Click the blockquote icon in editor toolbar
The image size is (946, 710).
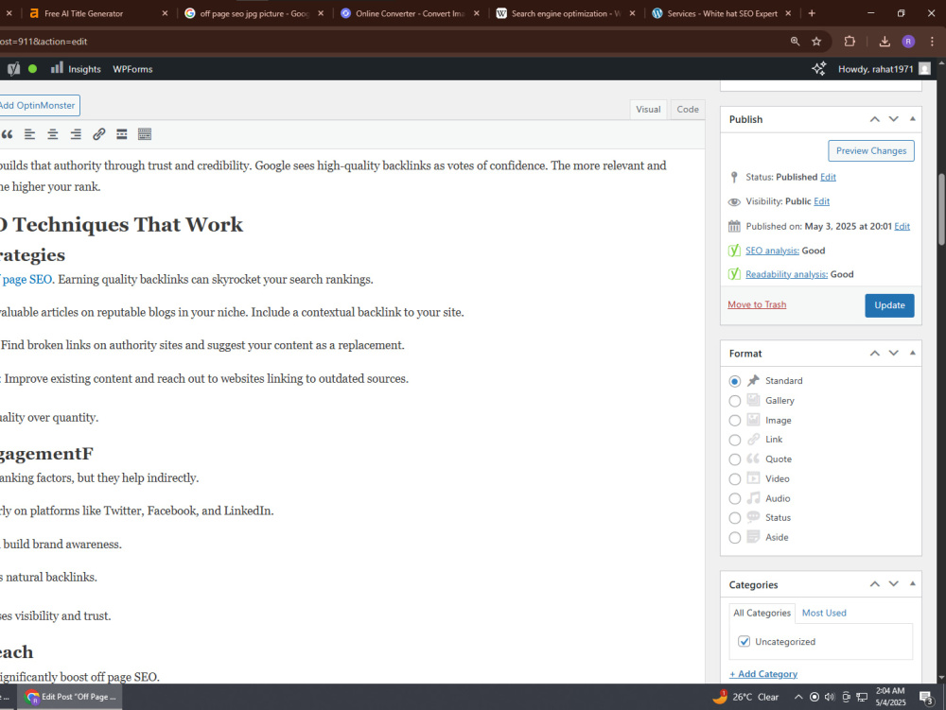click(7, 134)
